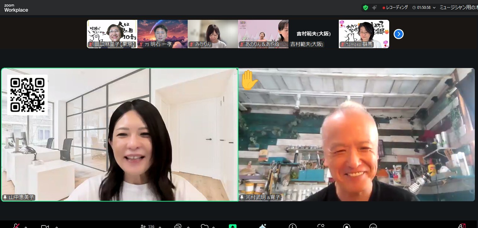Expand the participants options caret
This screenshot has height=228, width=478.
pyautogui.click(x=160, y=226)
